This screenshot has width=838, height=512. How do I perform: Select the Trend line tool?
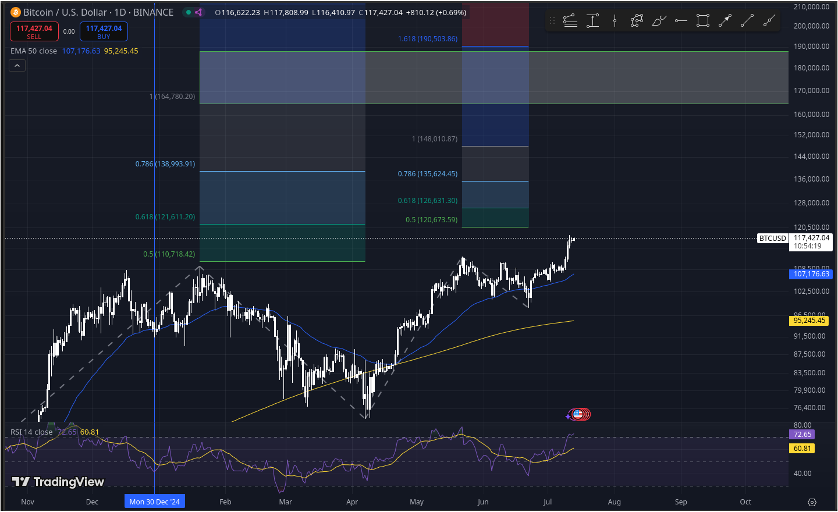point(747,21)
